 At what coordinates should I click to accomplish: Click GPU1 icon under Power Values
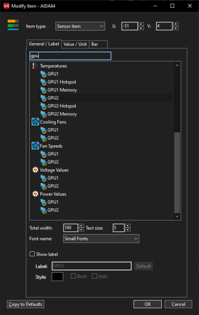click(x=44, y=202)
